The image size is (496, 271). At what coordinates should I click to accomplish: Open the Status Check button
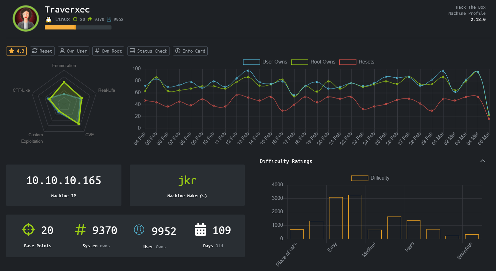point(148,51)
